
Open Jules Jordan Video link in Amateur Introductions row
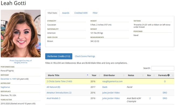pos(111,93)
